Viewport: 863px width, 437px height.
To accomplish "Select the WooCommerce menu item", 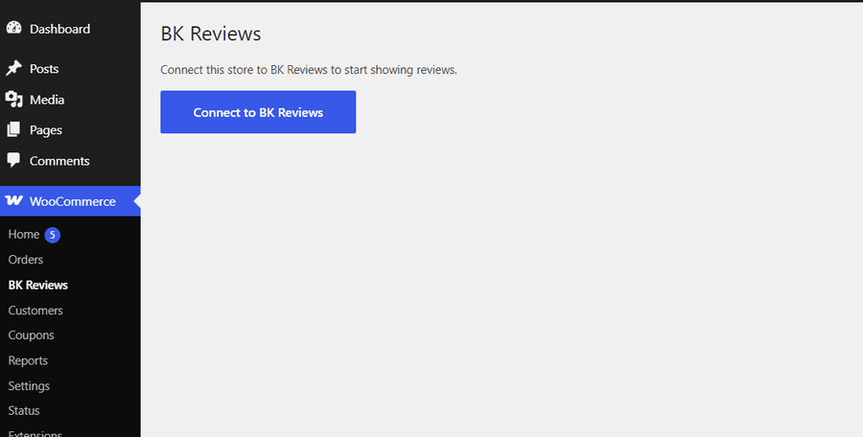I will coord(70,201).
